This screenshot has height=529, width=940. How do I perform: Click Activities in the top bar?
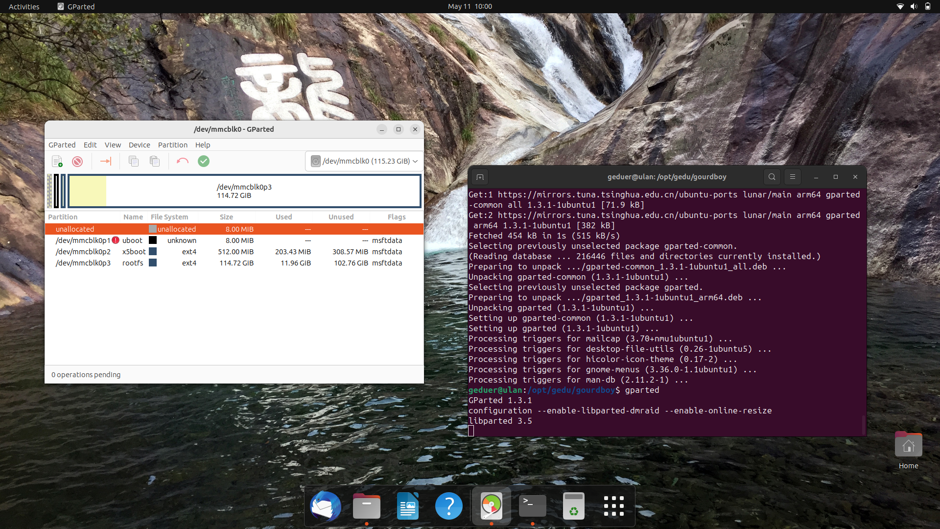click(x=24, y=6)
